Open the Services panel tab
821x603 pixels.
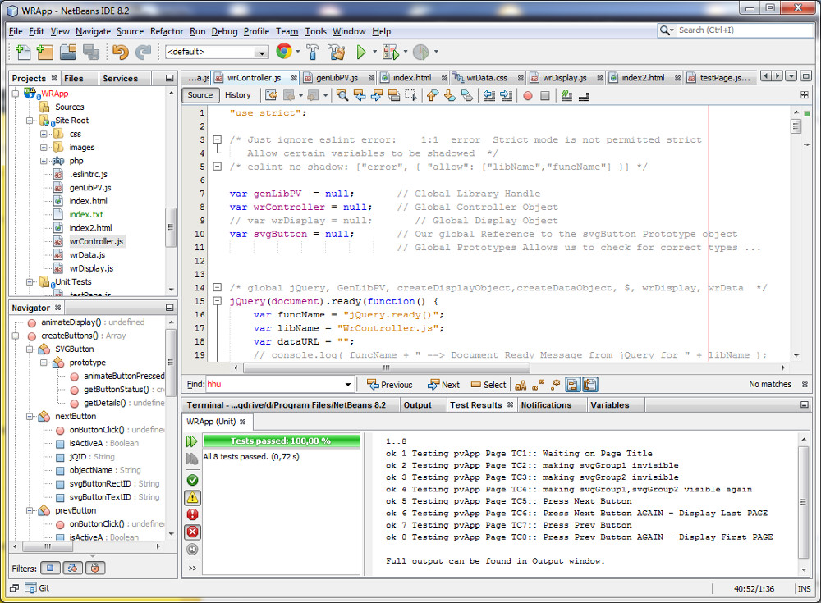click(120, 79)
